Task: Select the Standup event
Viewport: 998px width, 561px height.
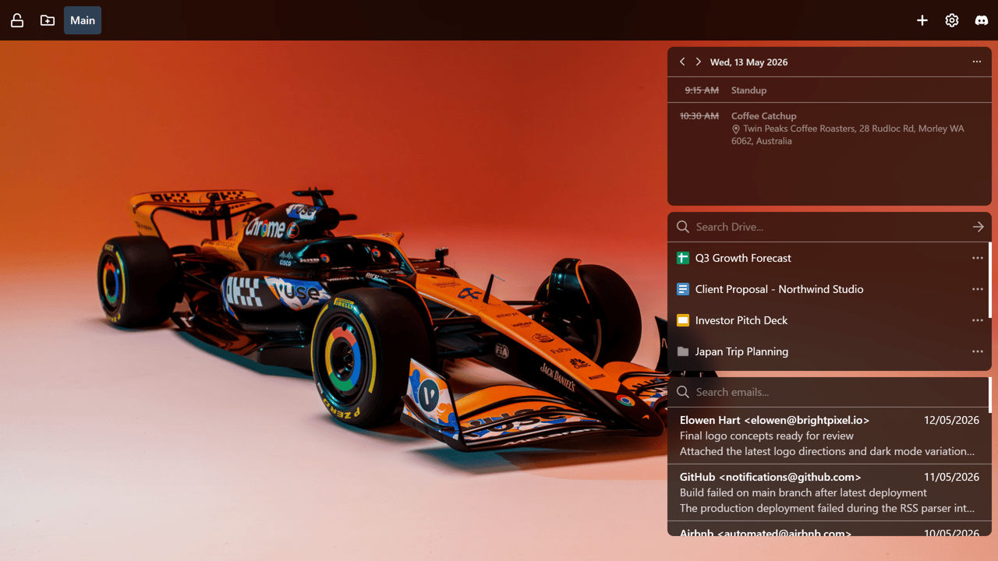Action: coord(830,90)
